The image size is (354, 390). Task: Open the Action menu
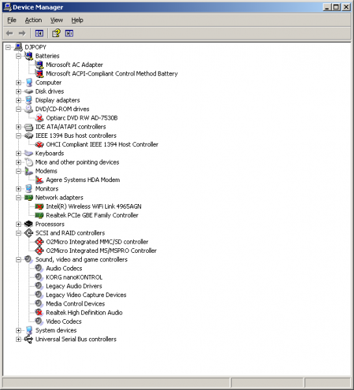point(33,20)
